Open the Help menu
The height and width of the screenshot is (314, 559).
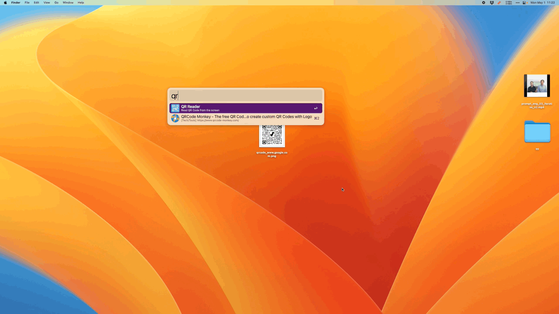(x=81, y=3)
